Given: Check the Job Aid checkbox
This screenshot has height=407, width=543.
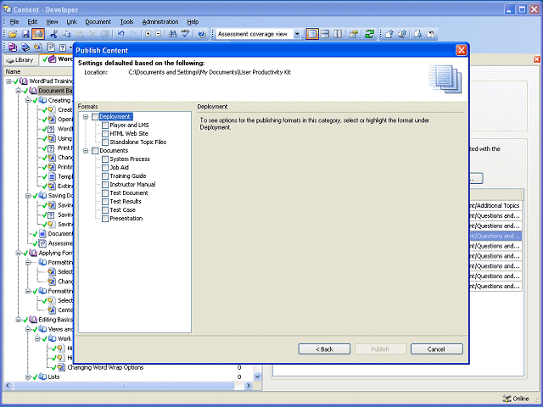Looking at the screenshot, I should click(x=105, y=168).
